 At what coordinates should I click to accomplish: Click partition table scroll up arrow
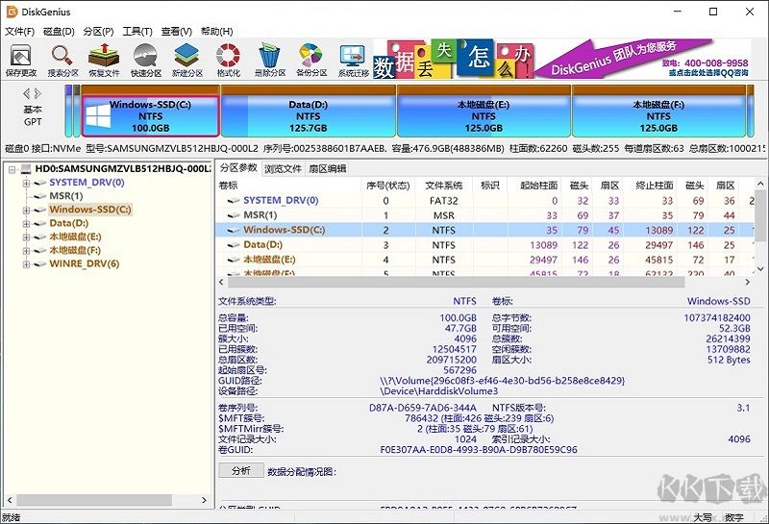pos(760,184)
